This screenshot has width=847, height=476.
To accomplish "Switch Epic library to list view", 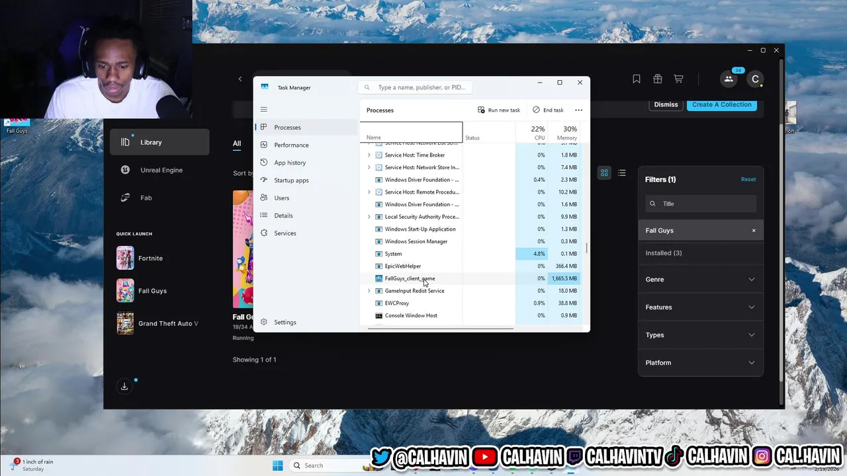I will pyautogui.click(x=622, y=173).
